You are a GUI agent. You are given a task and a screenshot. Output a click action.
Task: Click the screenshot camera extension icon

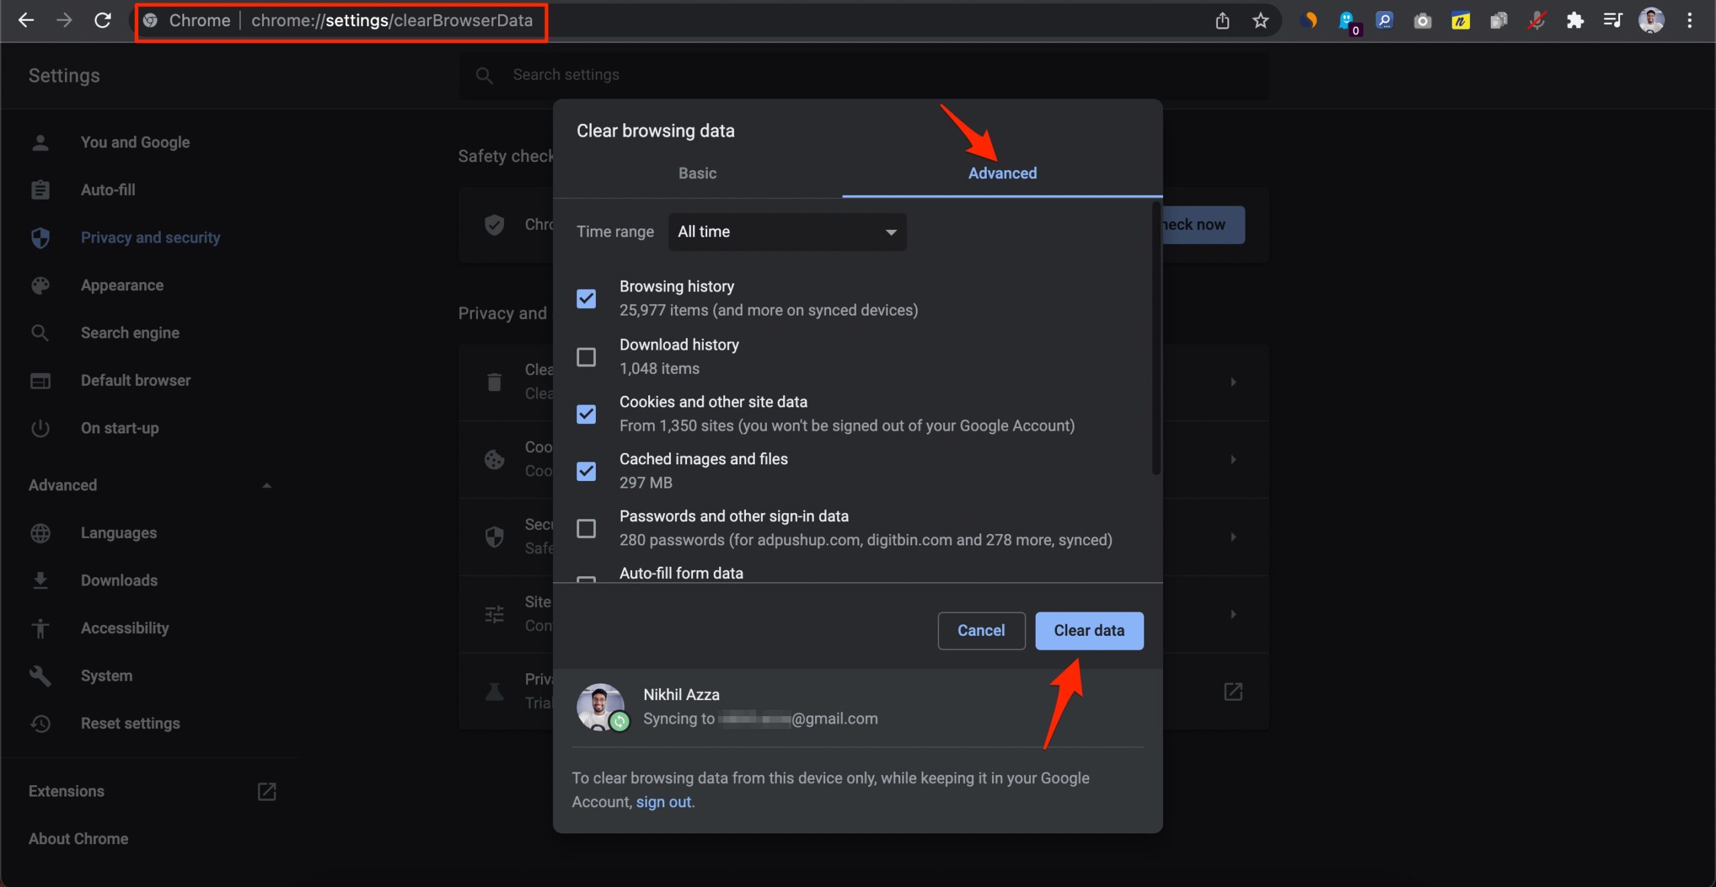pos(1422,20)
